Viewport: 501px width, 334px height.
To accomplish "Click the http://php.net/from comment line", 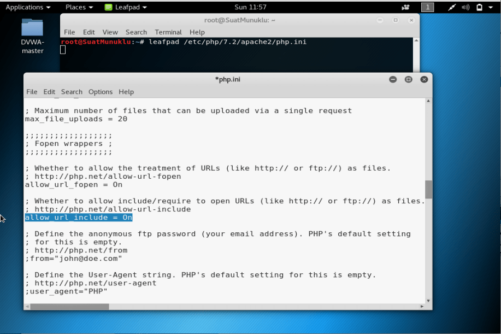I will (x=76, y=250).
